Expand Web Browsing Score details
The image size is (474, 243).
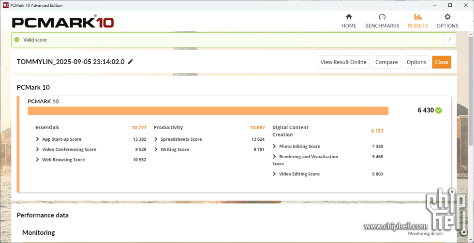(x=38, y=160)
